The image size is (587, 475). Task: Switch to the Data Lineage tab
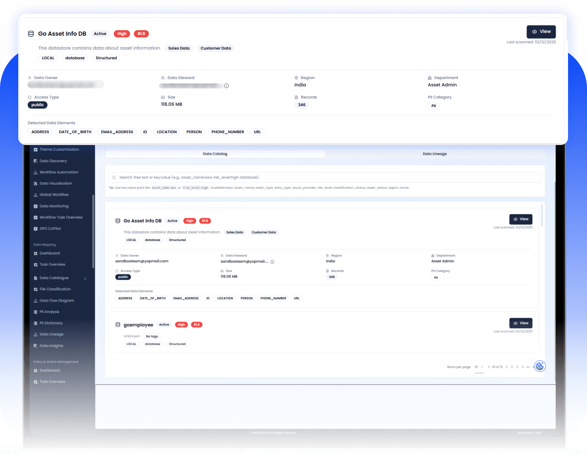[x=435, y=154]
